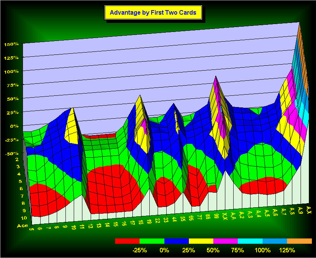Click the dark blue legend swatch
316x258 pixels.
pyautogui.click(x=176, y=241)
